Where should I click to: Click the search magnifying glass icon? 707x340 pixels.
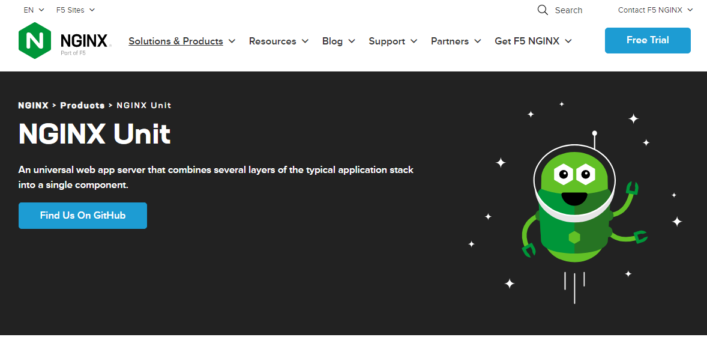pos(543,10)
